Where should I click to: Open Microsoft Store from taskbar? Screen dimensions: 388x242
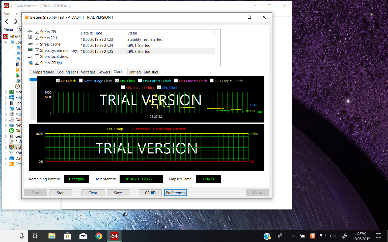click(67, 236)
